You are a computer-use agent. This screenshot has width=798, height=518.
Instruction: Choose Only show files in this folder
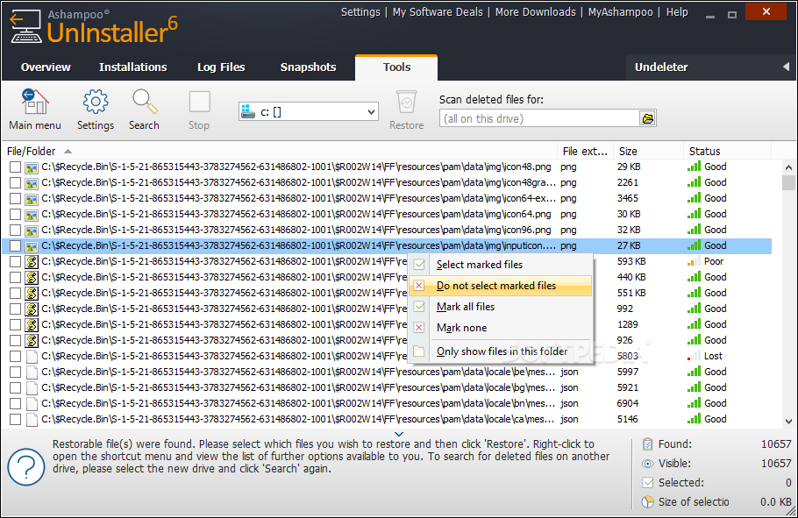coord(500,351)
